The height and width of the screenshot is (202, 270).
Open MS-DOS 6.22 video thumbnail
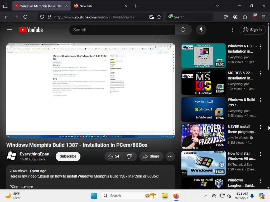[203, 82]
